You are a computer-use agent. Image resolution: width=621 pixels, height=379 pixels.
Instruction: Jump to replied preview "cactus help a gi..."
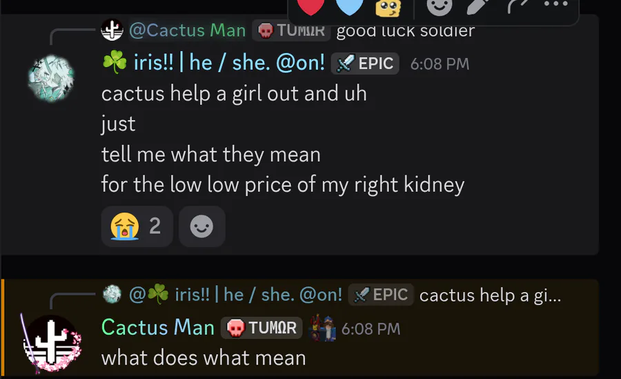[490, 295]
